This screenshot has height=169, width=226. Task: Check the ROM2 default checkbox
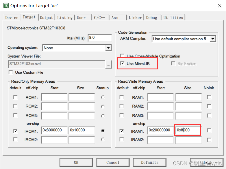click(15, 106)
